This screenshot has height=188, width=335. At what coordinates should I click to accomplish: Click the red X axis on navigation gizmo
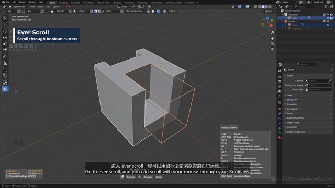(271, 26)
